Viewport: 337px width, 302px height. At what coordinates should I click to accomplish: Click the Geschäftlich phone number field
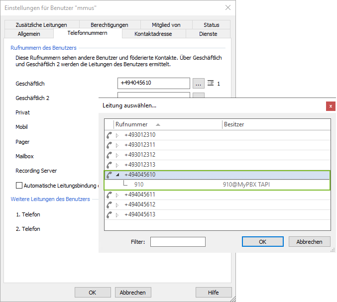tap(153, 83)
